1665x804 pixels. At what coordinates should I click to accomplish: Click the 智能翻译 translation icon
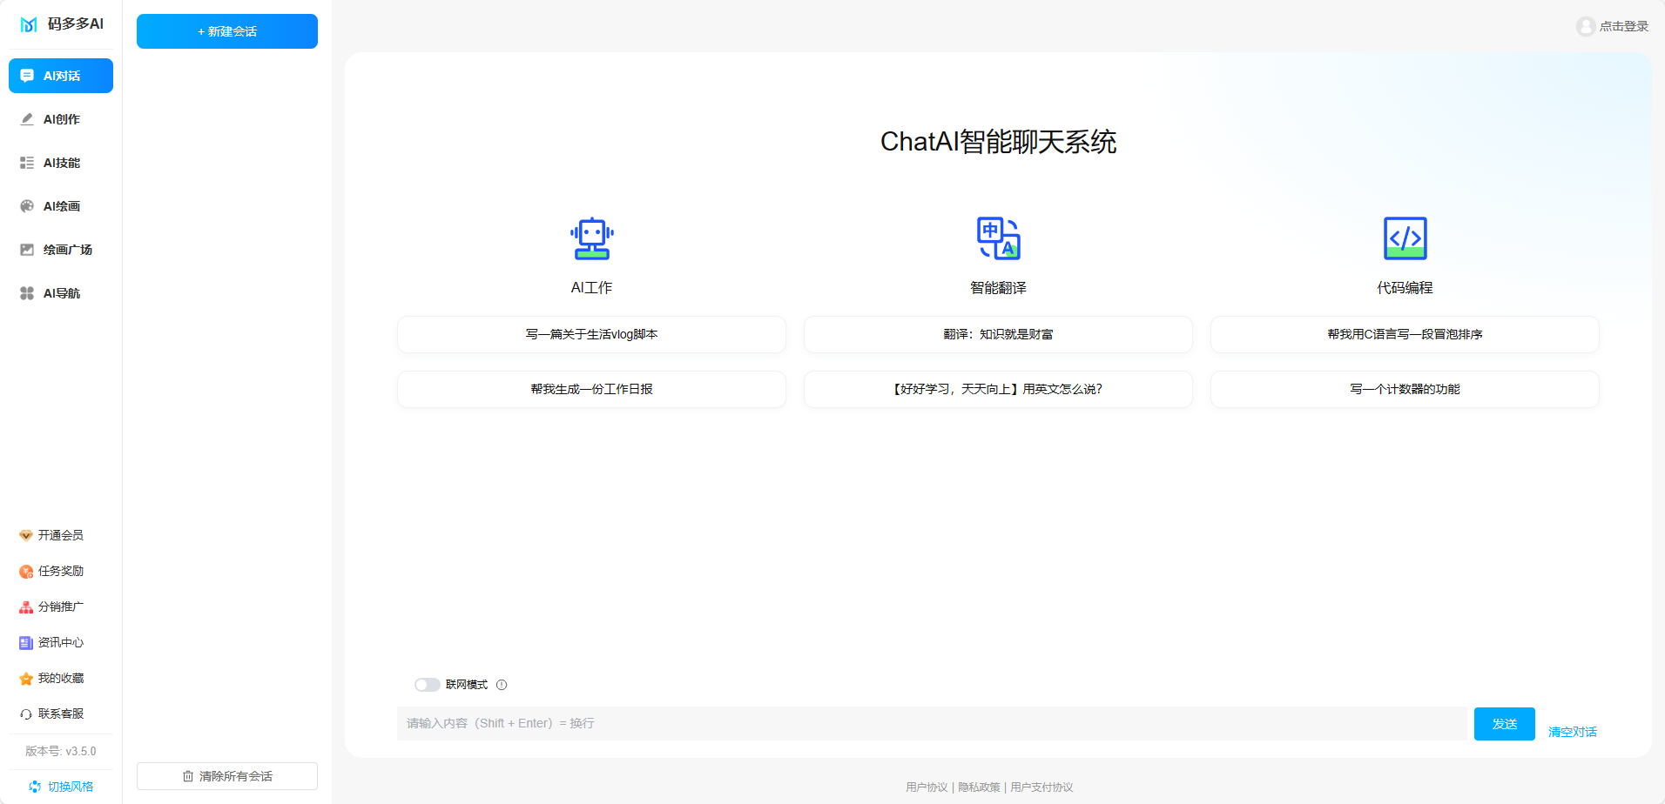(x=999, y=238)
